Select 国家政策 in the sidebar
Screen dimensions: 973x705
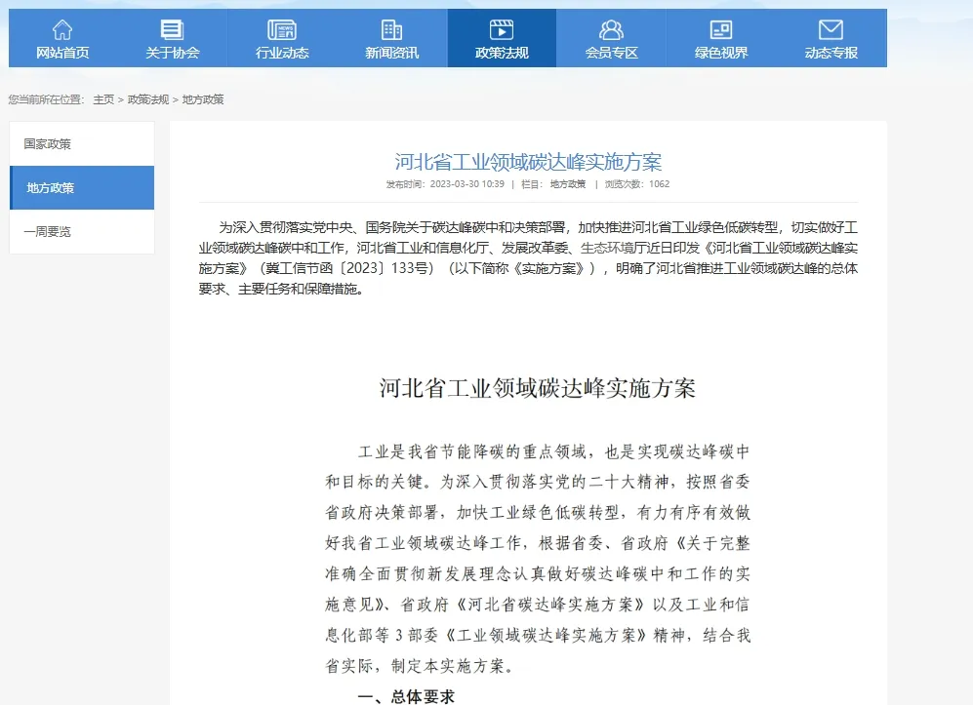click(82, 144)
